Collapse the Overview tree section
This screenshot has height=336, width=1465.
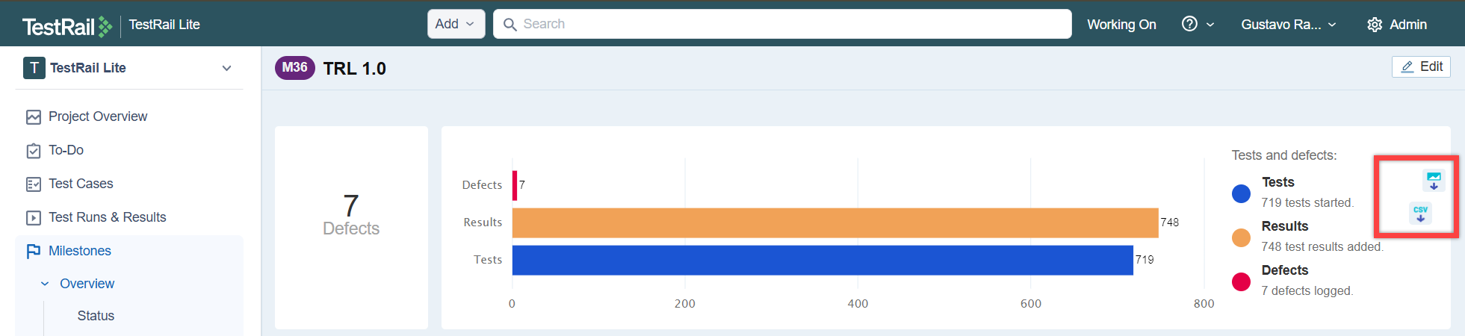(x=45, y=284)
